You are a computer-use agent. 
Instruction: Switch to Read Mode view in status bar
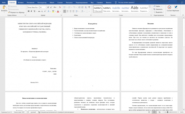[149, 112]
